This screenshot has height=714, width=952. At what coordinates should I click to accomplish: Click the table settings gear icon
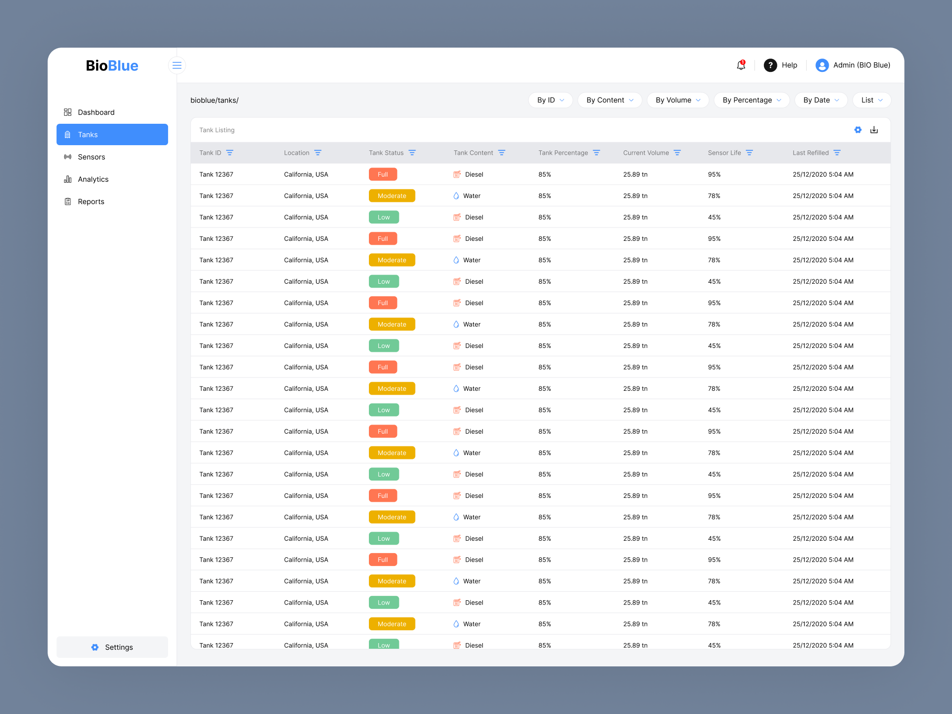pyautogui.click(x=858, y=130)
